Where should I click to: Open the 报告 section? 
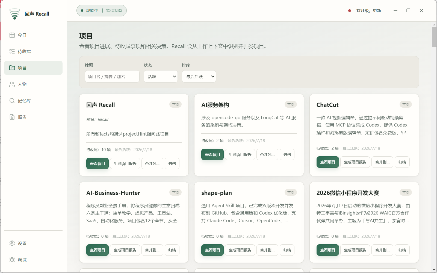pos(33,117)
